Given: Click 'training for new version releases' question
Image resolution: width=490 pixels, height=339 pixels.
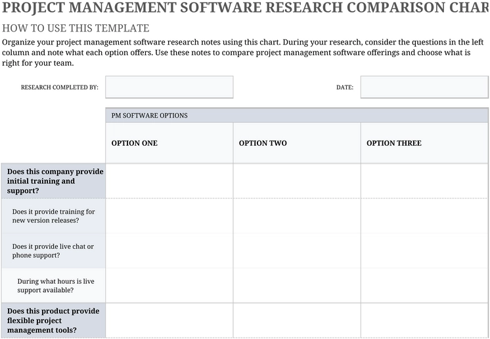Looking at the screenshot, I should point(53,216).
